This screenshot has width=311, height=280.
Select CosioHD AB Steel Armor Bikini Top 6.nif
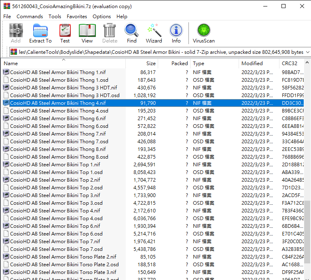point(55,226)
